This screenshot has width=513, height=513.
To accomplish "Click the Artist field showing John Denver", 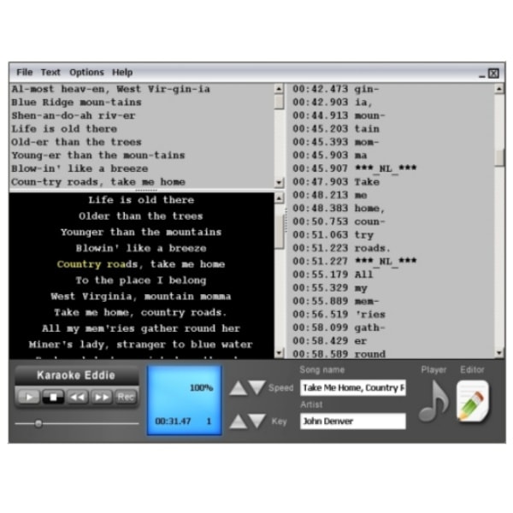I will pyautogui.click(x=353, y=421).
